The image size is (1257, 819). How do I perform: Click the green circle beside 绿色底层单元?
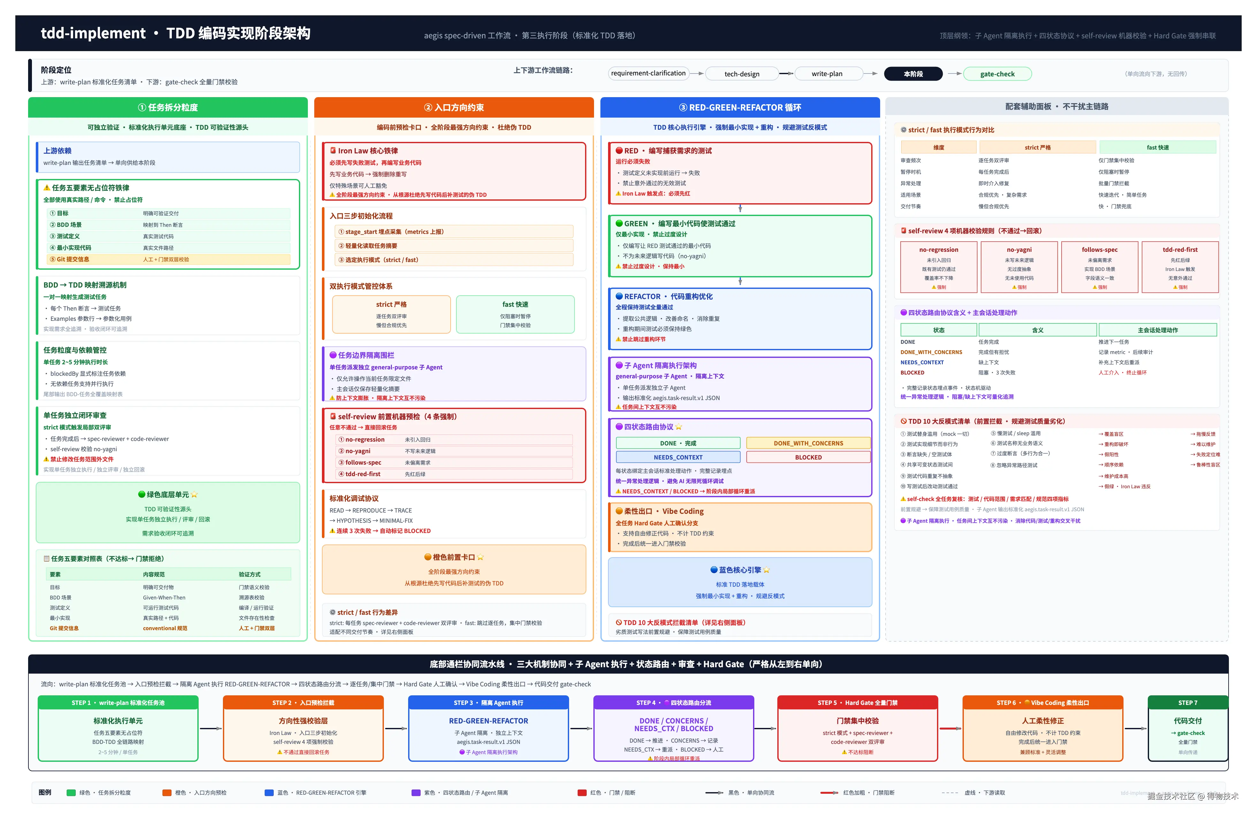[141, 495]
